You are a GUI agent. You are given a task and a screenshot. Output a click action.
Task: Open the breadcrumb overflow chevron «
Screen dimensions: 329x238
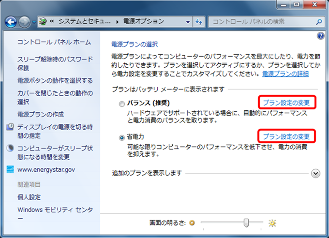[x=52, y=21]
